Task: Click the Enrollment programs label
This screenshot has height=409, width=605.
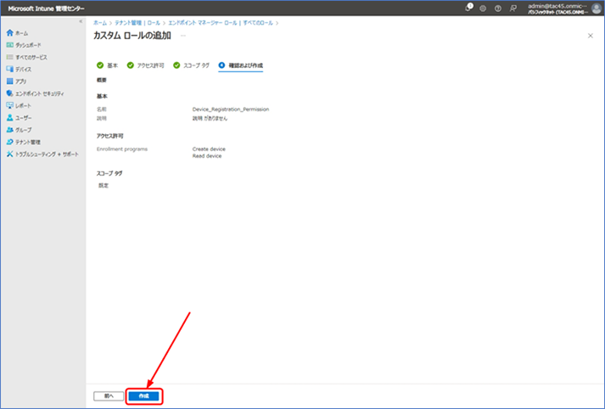Action: [x=122, y=149]
